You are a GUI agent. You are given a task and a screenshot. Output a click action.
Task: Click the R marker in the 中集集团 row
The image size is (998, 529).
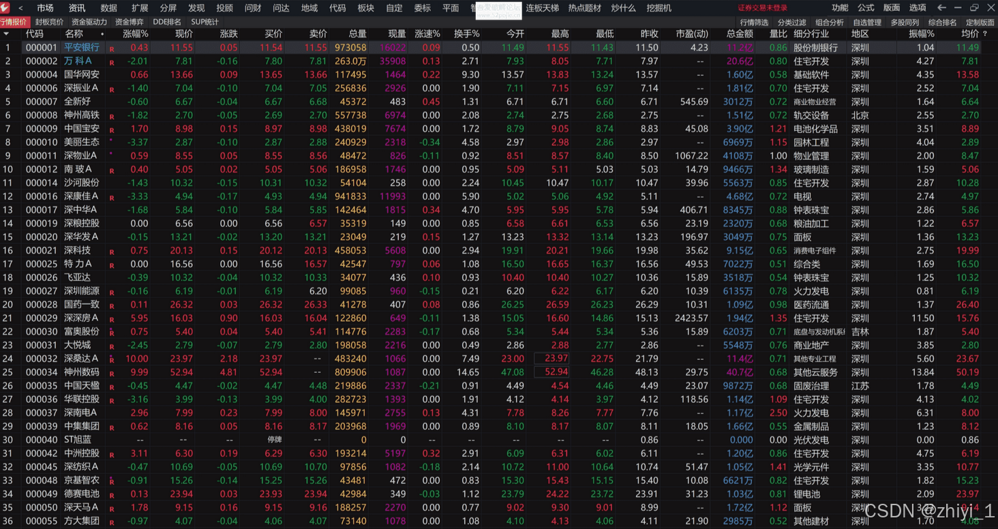[112, 427]
